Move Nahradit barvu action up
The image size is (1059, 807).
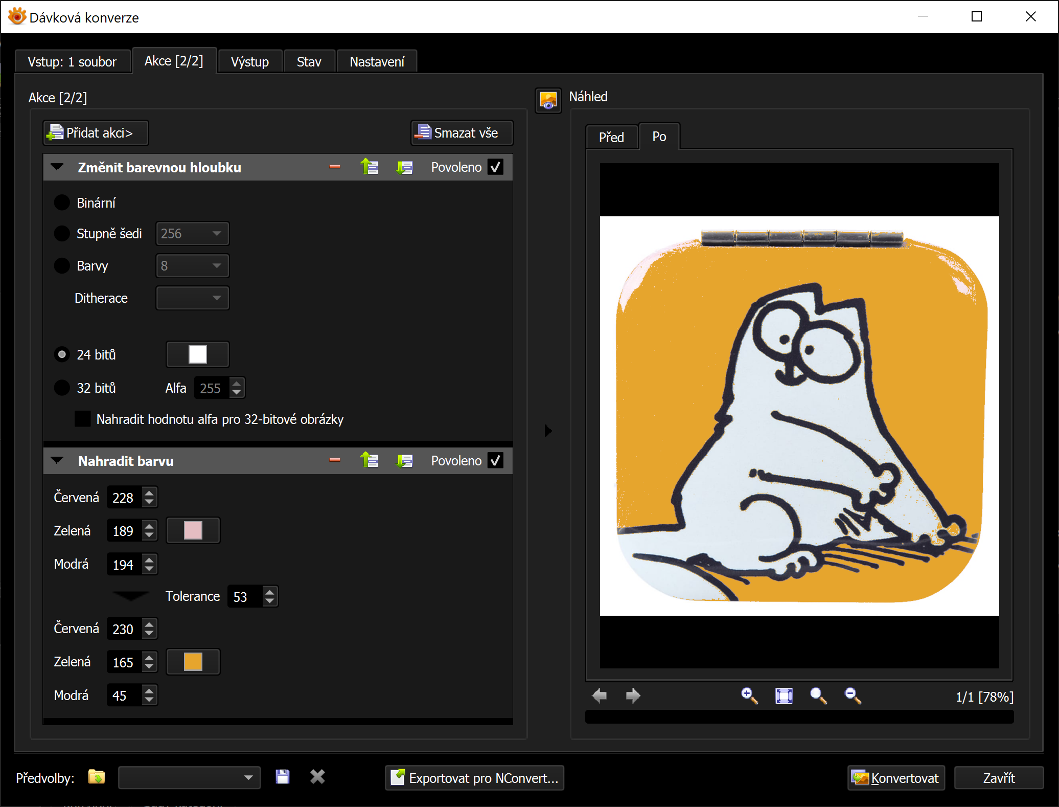tap(369, 460)
